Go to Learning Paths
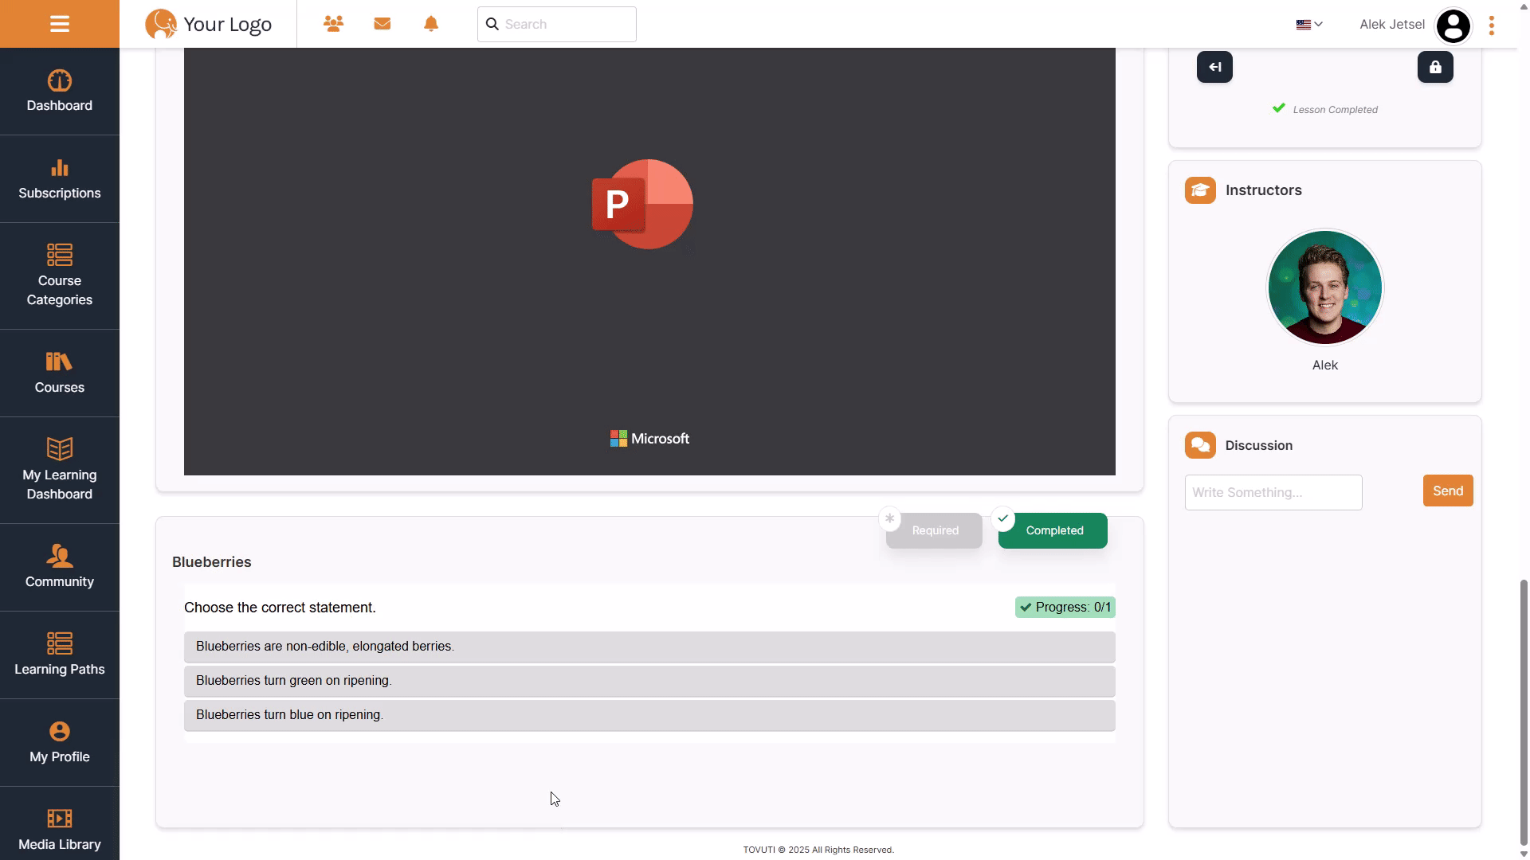Screen dimensions: 1530x860 click(x=60, y=655)
